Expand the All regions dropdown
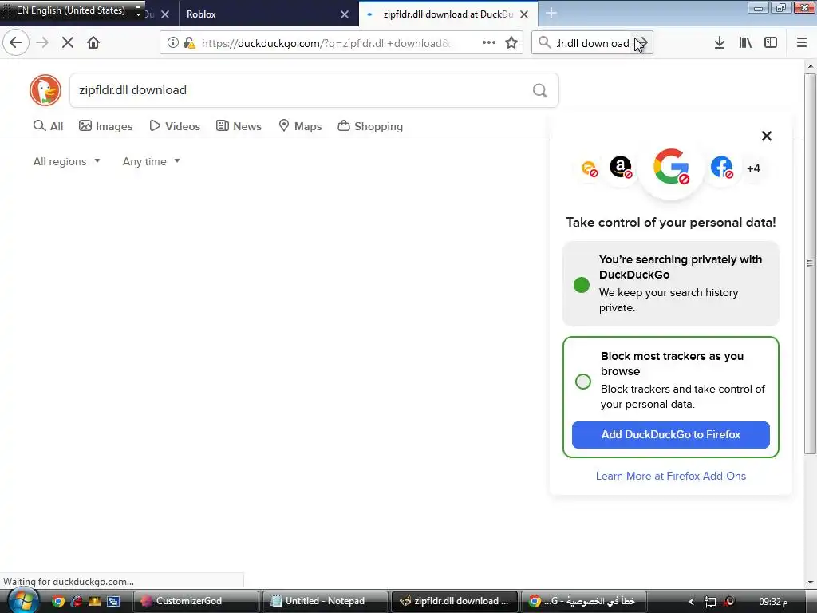 point(67,161)
